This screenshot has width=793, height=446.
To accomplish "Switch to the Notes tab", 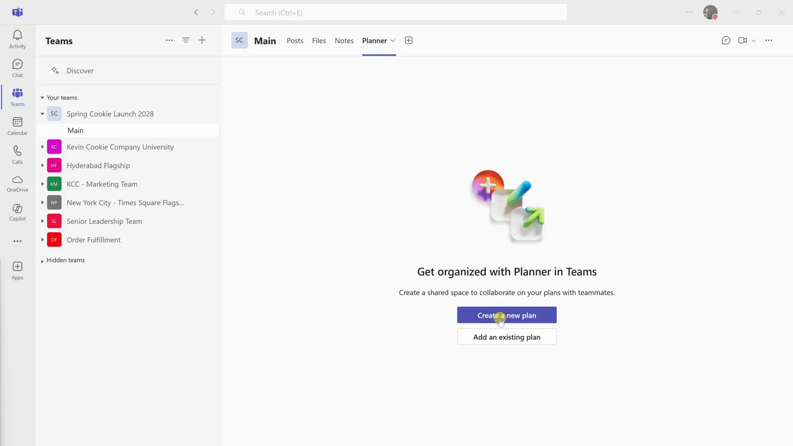I will click(344, 40).
